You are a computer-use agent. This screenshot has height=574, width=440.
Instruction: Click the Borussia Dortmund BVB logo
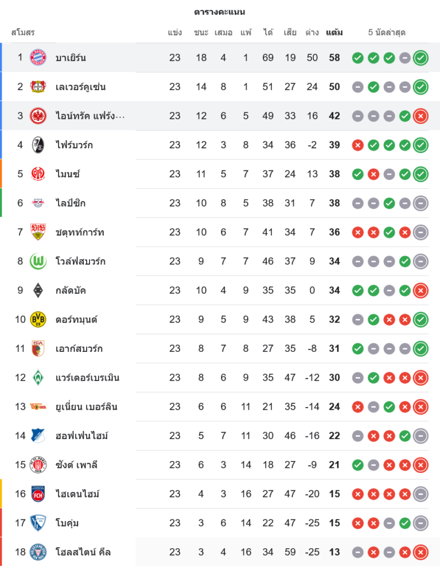[38, 320]
